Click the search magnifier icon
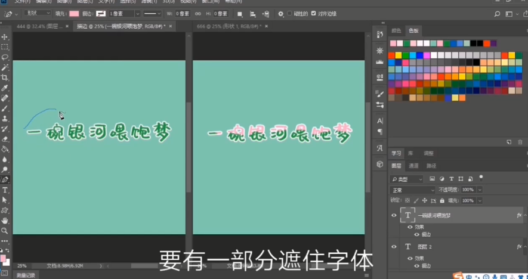The width and height of the screenshot is (528, 279). [498, 14]
